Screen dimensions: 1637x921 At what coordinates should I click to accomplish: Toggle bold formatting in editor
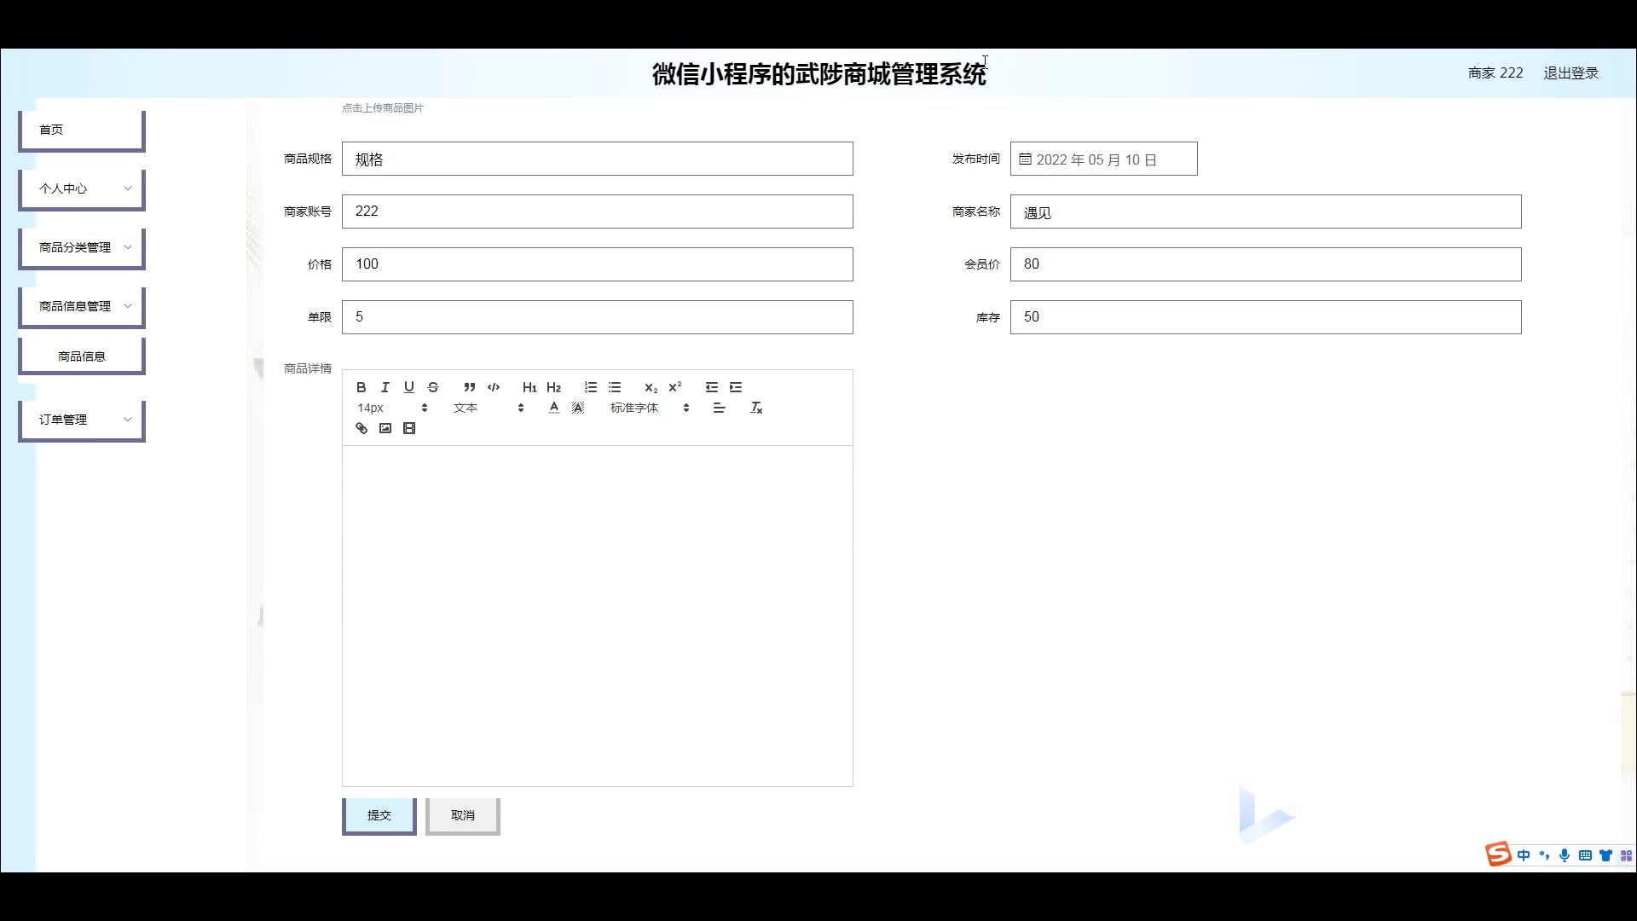361,387
